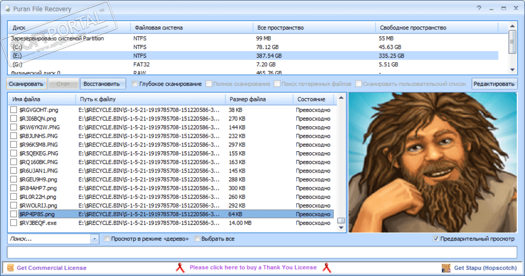The width and height of the screenshot is (525, 276).
Task: Select the $RWOLRIJ.png row
Action: pos(171,205)
